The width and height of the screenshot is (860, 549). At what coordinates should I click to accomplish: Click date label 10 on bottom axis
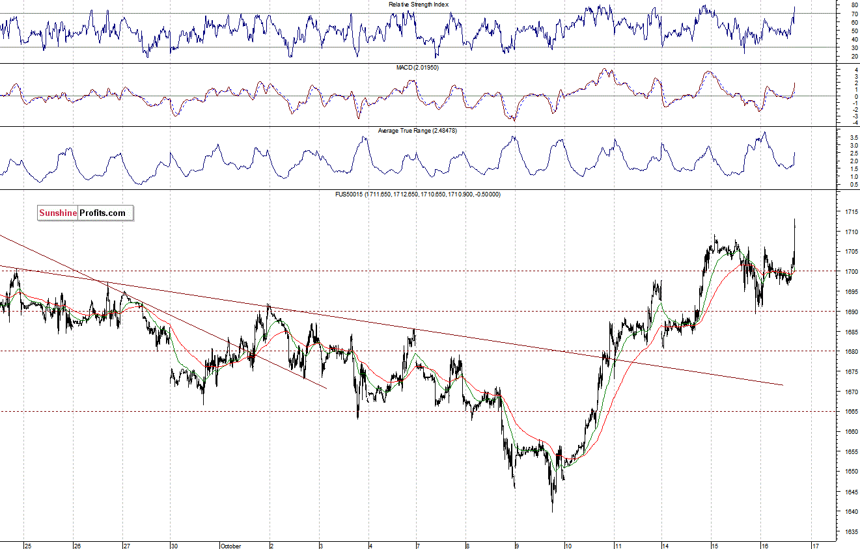click(568, 545)
